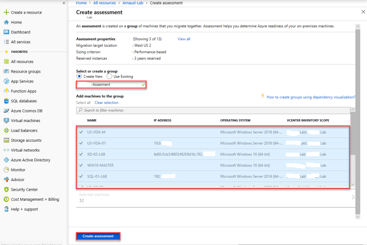Click the Azure Cosmos DB planet icon

6,110
